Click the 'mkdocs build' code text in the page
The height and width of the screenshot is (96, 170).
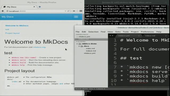(19, 63)
